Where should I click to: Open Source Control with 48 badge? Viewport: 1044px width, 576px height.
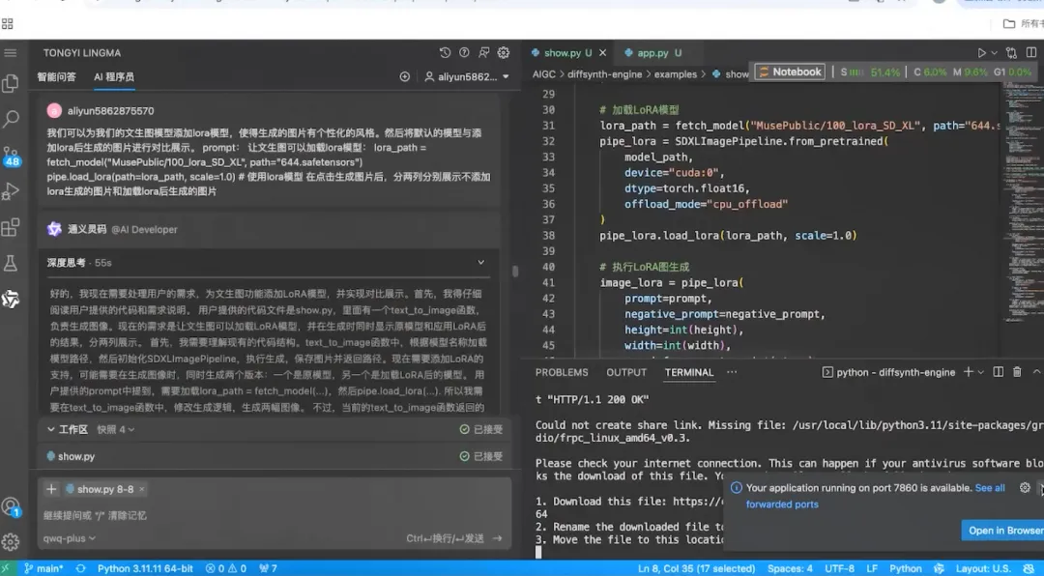(11, 157)
